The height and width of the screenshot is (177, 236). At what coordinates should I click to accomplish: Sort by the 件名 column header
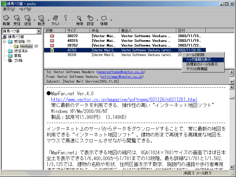pos(105,31)
